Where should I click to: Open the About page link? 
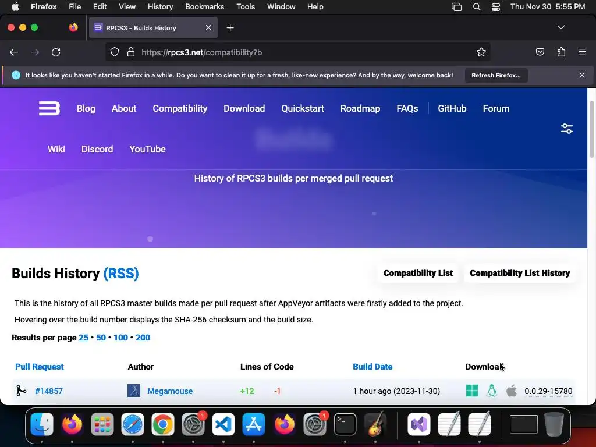(124, 108)
